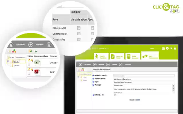The width and height of the screenshot is (183, 114).
Task: Click the DocumentType column header
Action: click(41, 56)
